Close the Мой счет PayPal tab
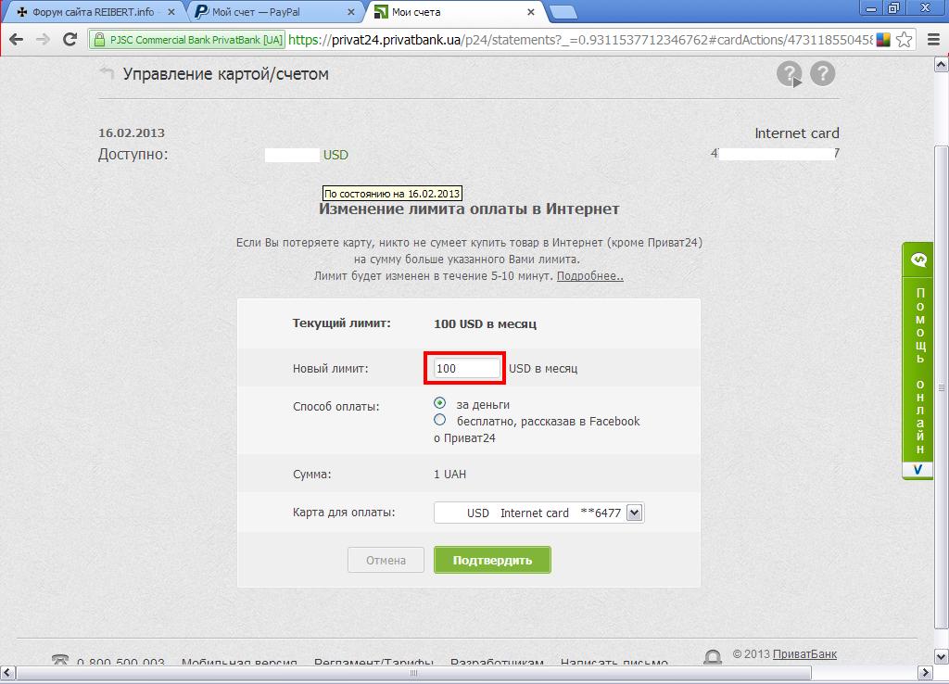This screenshot has width=949, height=684. pos(351,12)
